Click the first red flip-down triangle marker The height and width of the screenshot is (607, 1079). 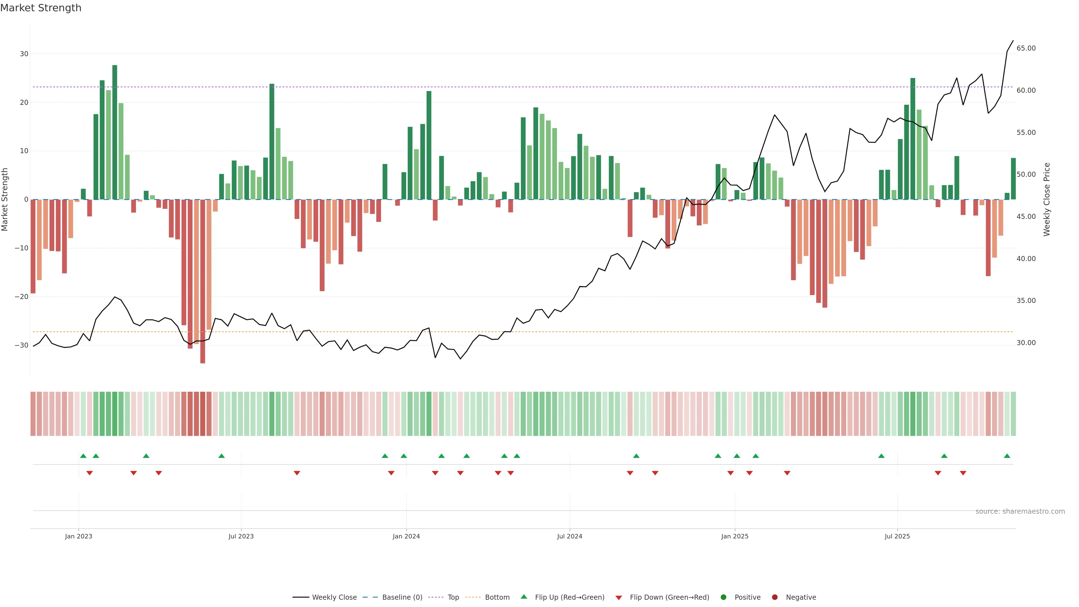pyautogui.click(x=89, y=473)
